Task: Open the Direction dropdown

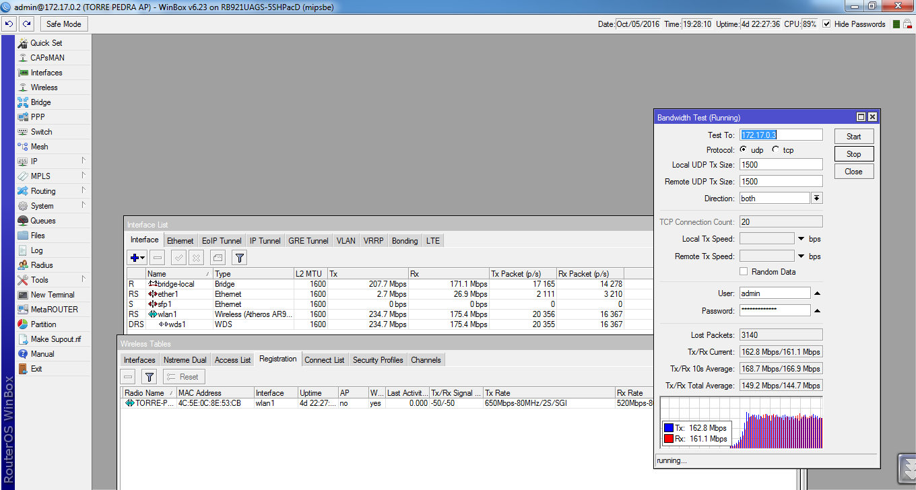Action: [x=816, y=199]
